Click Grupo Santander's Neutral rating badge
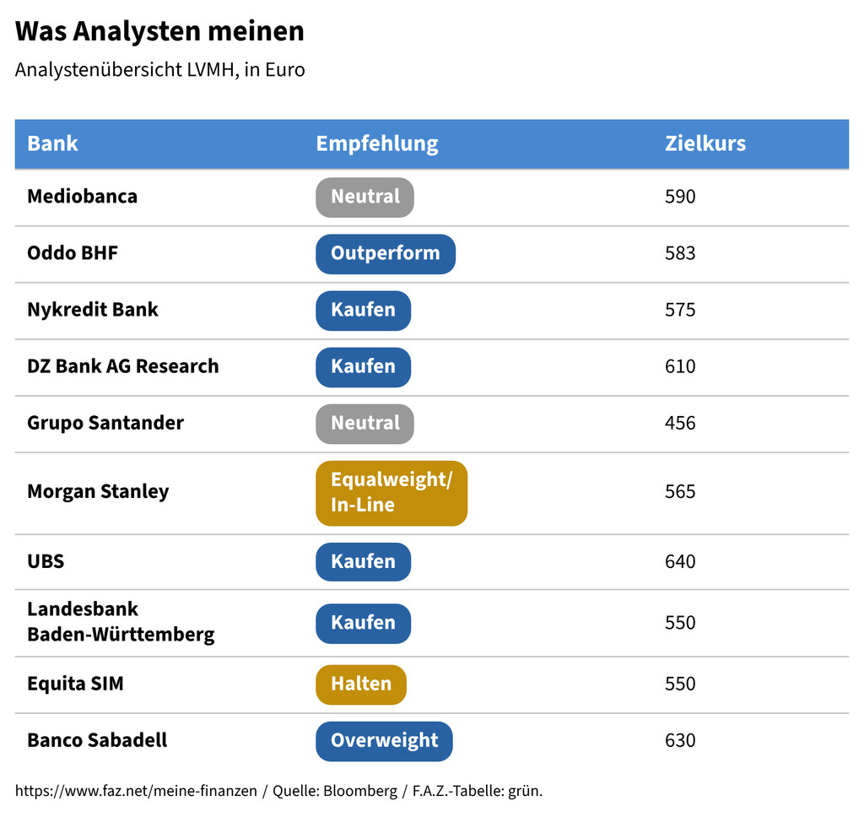 coord(364,423)
